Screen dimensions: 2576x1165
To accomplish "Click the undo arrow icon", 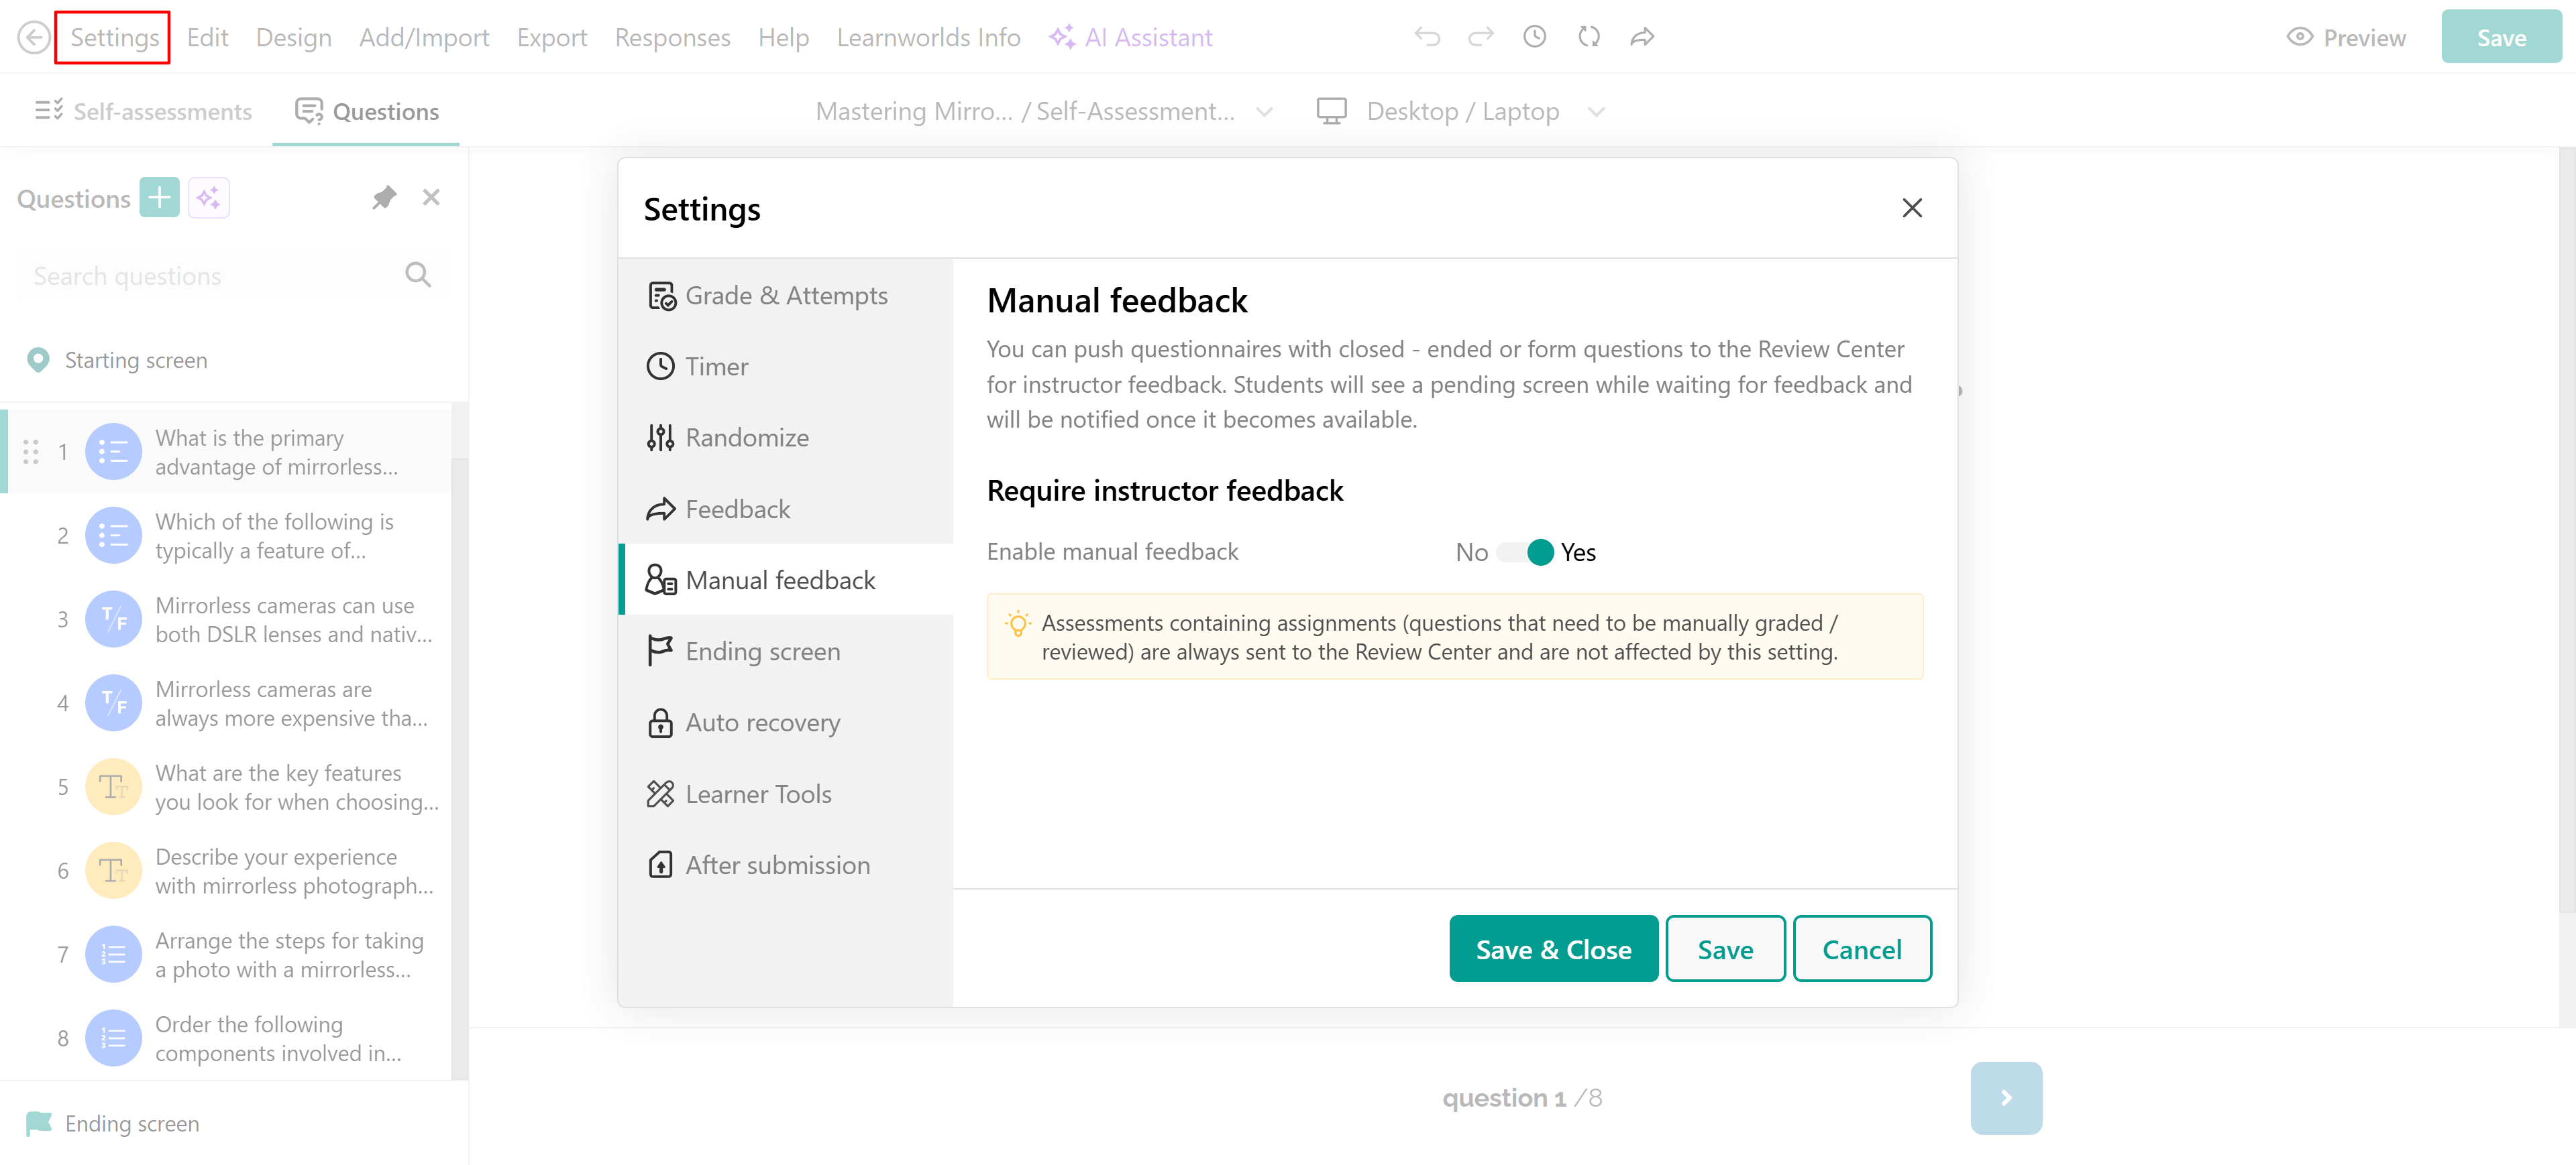I will point(1427,37).
